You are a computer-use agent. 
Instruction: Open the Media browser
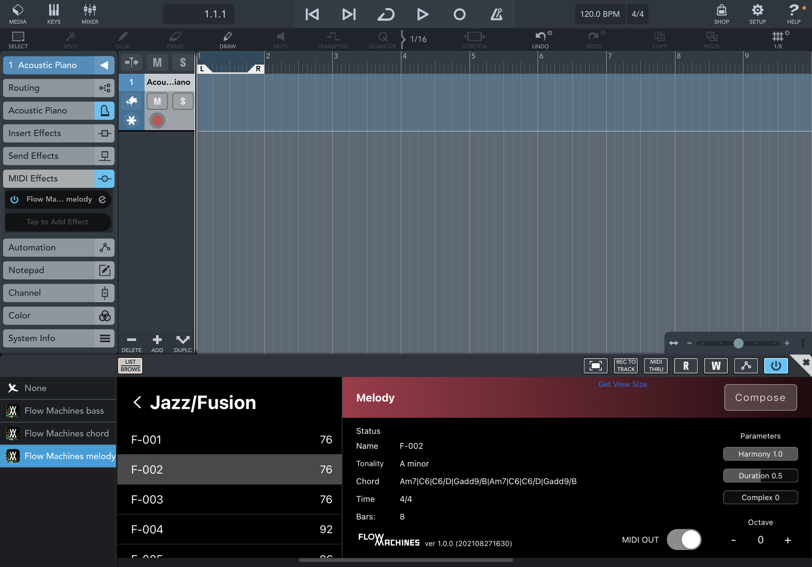pos(18,14)
